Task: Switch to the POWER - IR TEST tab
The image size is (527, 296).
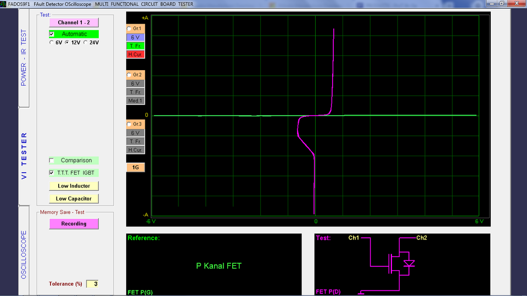Action: click(24, 58)
